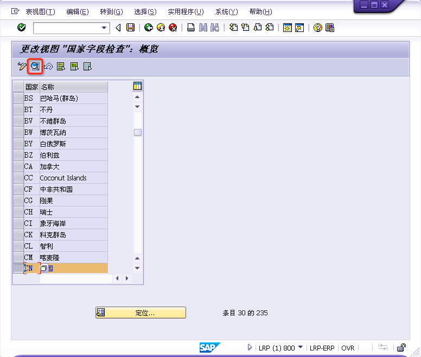Image resolution: width=421 pixels, height=357 pixels.
Task: Click the Find binoculars icon
Action: click(203, 27)
